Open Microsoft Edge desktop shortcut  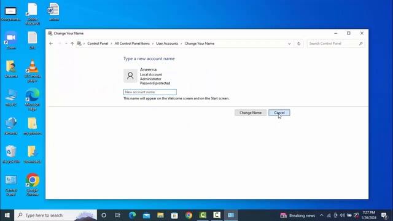[x=33, y=99]
